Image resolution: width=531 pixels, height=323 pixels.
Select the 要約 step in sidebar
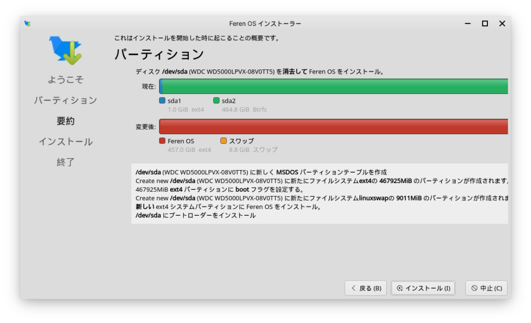(x=65, y=121)
